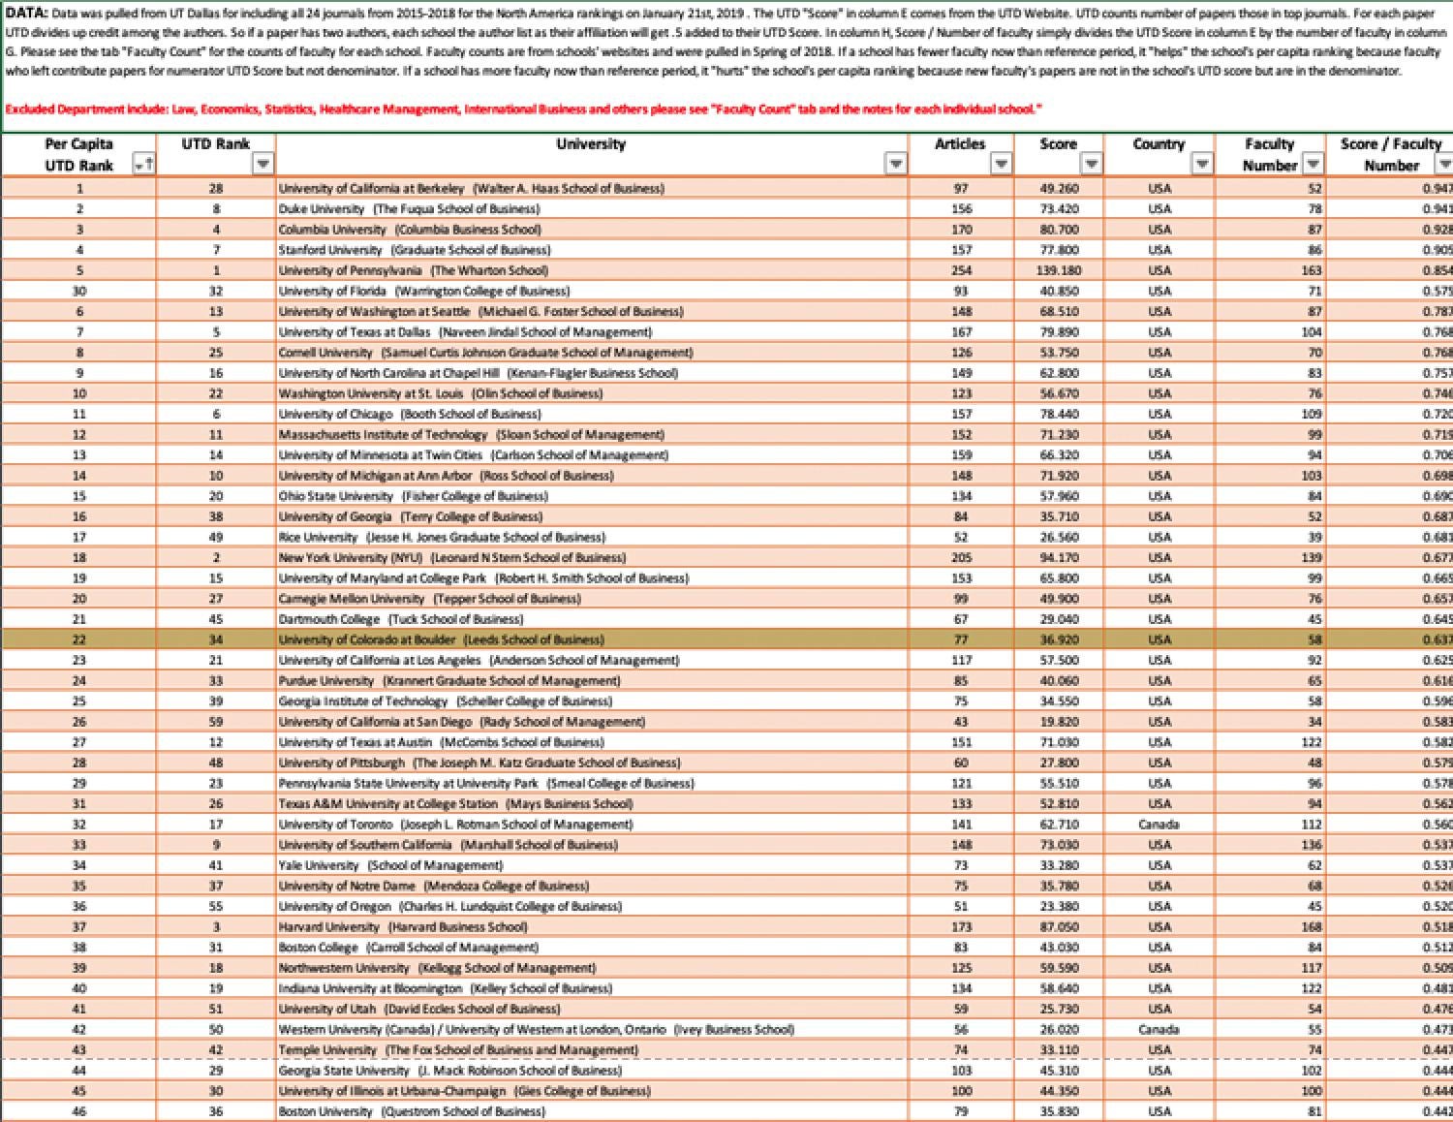The image size is (1453, 1122).
Task: Select the Texas A&M University cell
Action: pos(592,803)
